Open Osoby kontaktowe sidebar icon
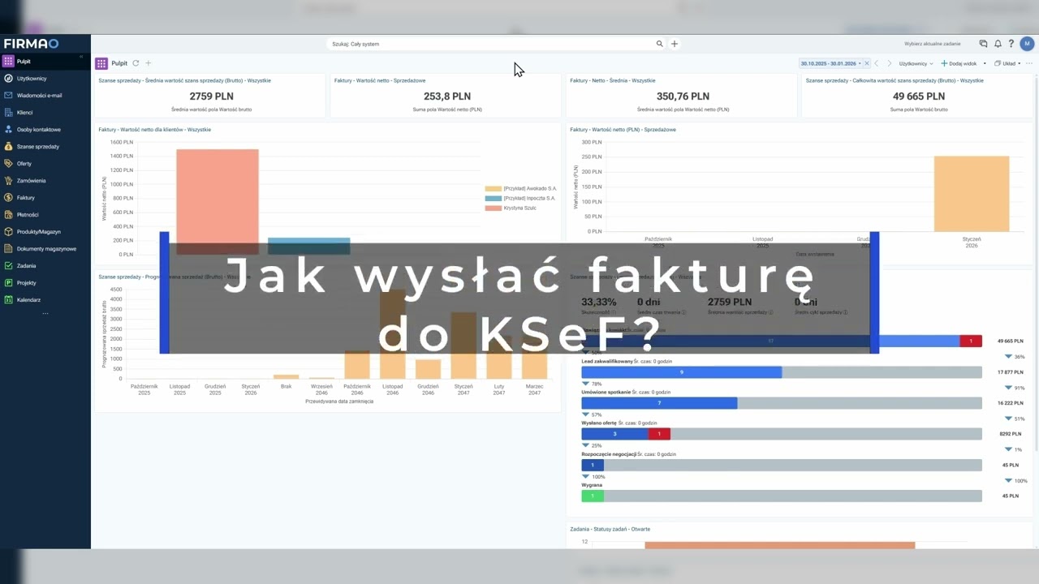The image size is (1039, 584). [8, 130]
